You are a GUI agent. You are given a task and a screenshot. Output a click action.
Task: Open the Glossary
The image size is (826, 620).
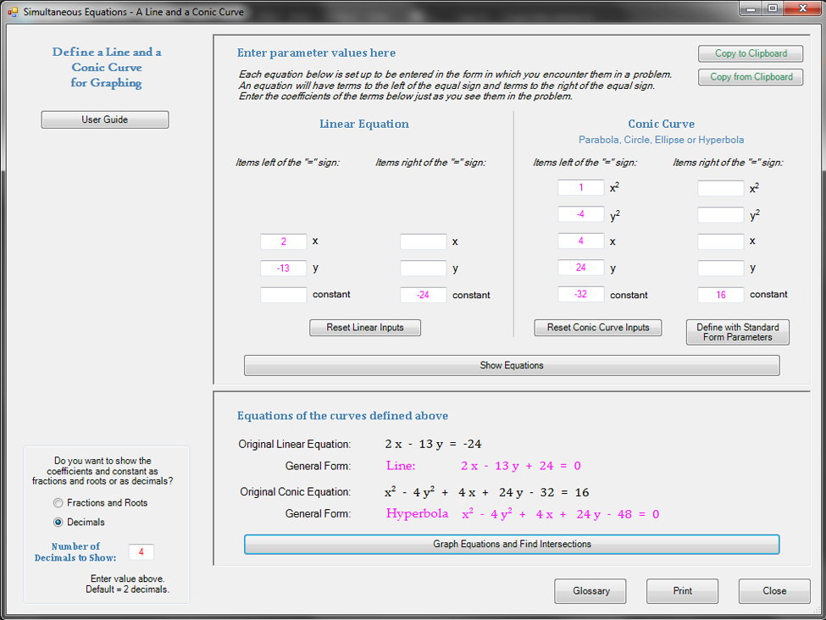click(590, 591)
